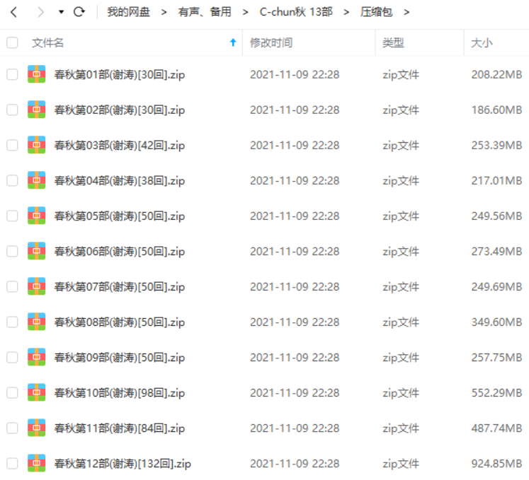Sort by 类型 column header
Image resolution: width=529 pixels, height=480 pixels.
pyautogui.click(x=393, y=43)
